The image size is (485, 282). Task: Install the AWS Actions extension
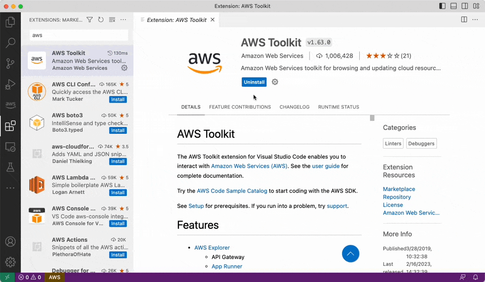point(118,255)
